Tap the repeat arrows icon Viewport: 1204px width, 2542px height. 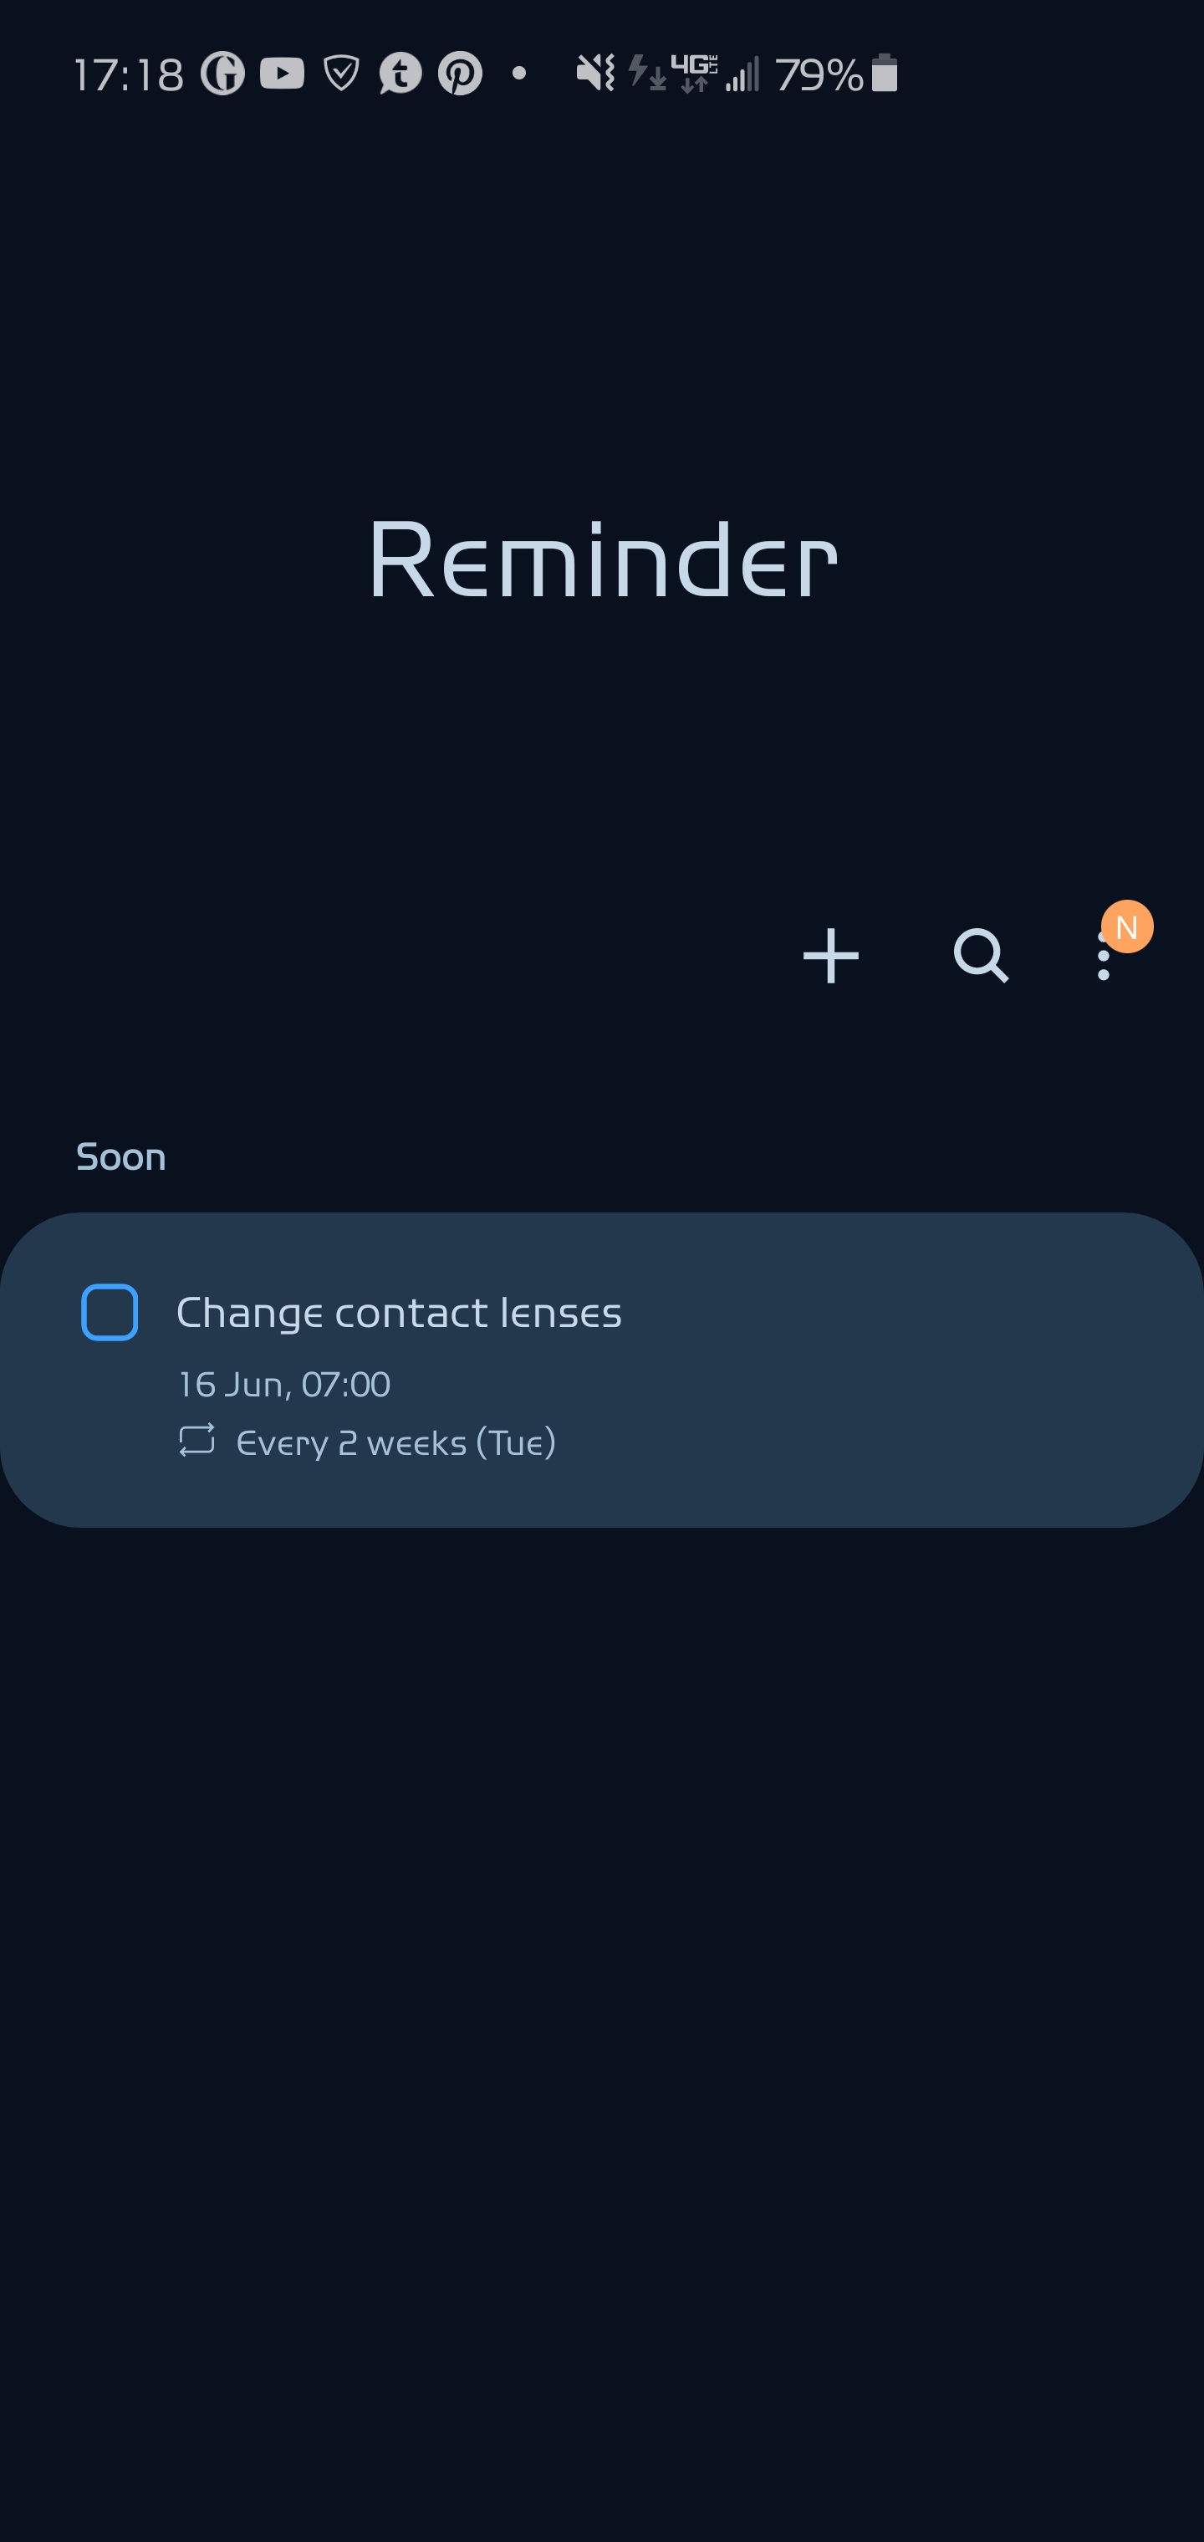coord(196,1440)
